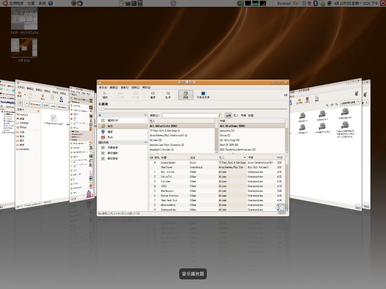This screenshot has height=289, width=386.
Task: Toggle the 浏览 (browse) pane off
Action: coord(186,95)
